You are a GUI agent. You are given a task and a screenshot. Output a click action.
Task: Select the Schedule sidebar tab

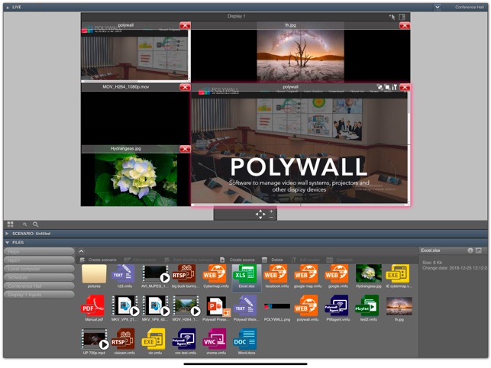click(x=39, y=277)
